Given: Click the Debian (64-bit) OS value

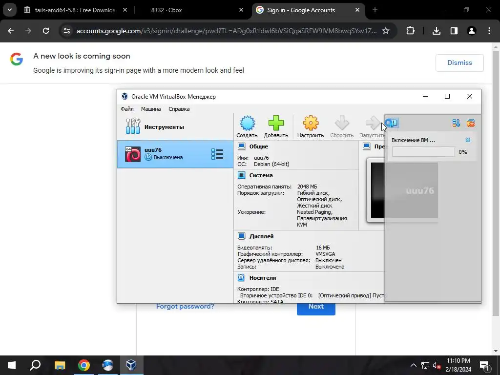Looking at the screenshot, I should [271, 164].
